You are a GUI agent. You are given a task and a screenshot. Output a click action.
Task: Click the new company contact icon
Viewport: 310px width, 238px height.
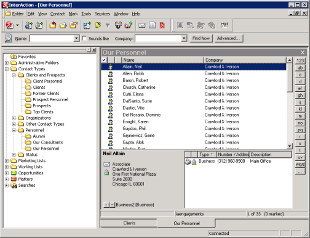pyautogui.click(x=39, y=25)
